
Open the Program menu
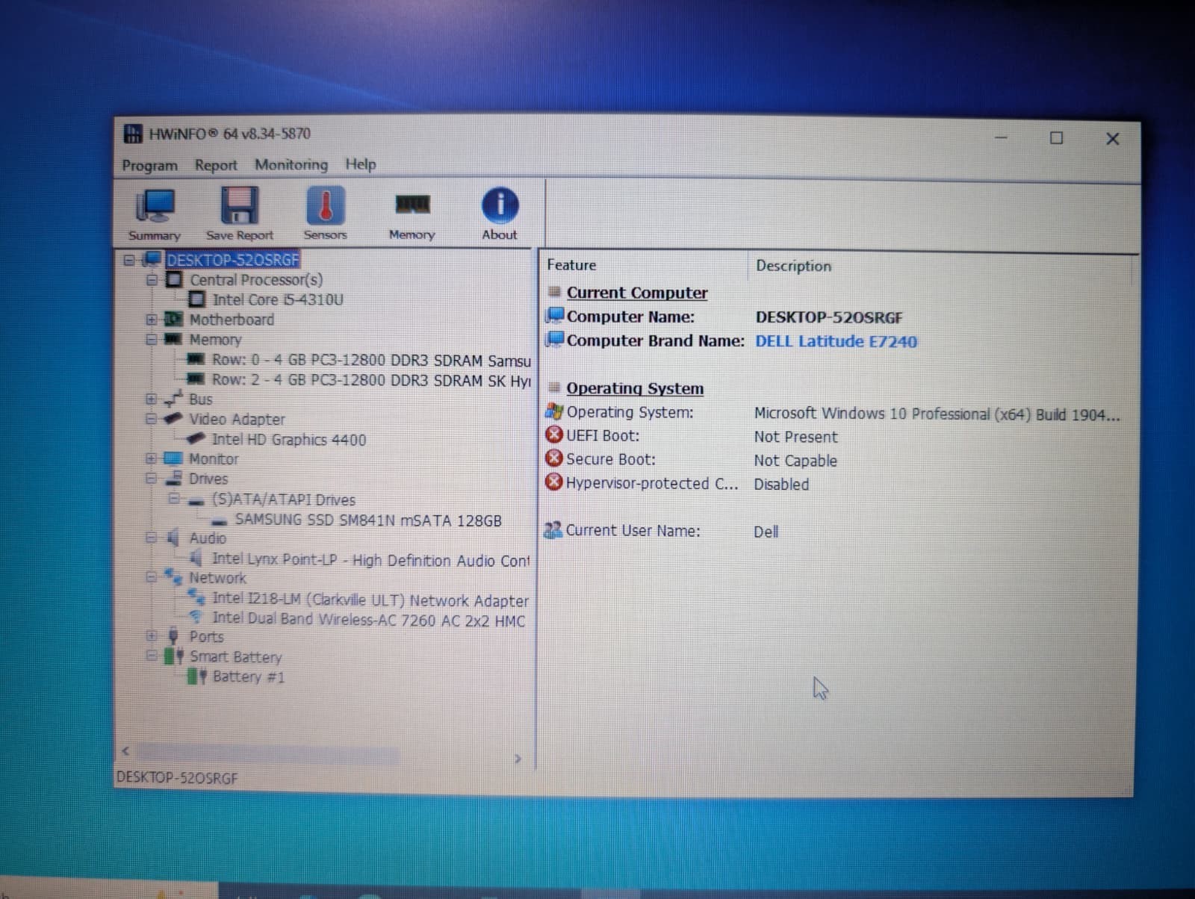[x=150, y=165]
